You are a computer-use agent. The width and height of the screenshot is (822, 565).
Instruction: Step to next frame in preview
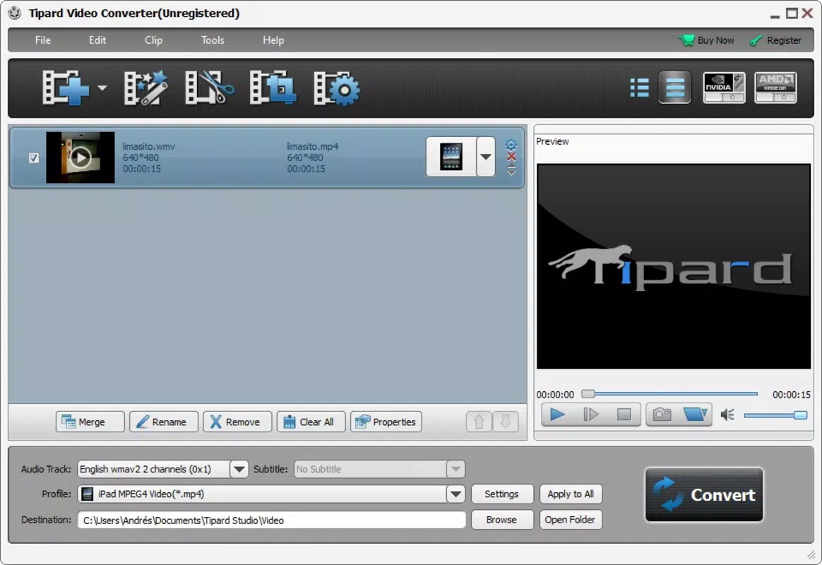pyautogui.click(x=591, y=415)
